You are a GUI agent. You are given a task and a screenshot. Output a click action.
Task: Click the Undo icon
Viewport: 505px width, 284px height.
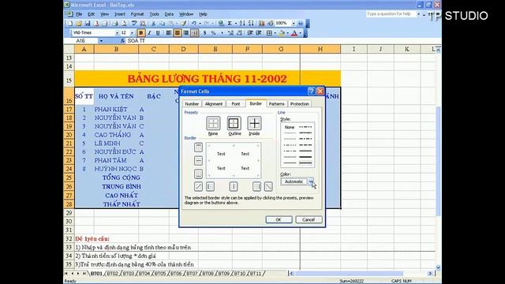(193, 24)
